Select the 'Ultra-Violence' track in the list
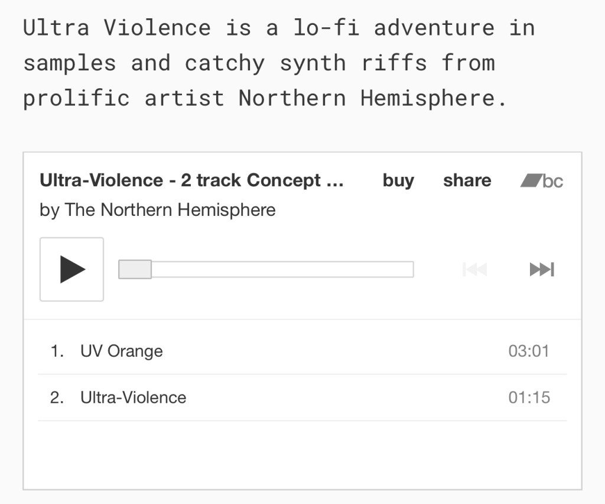The height and width of the screenshot is (504, 605). (x=134, y=397)
